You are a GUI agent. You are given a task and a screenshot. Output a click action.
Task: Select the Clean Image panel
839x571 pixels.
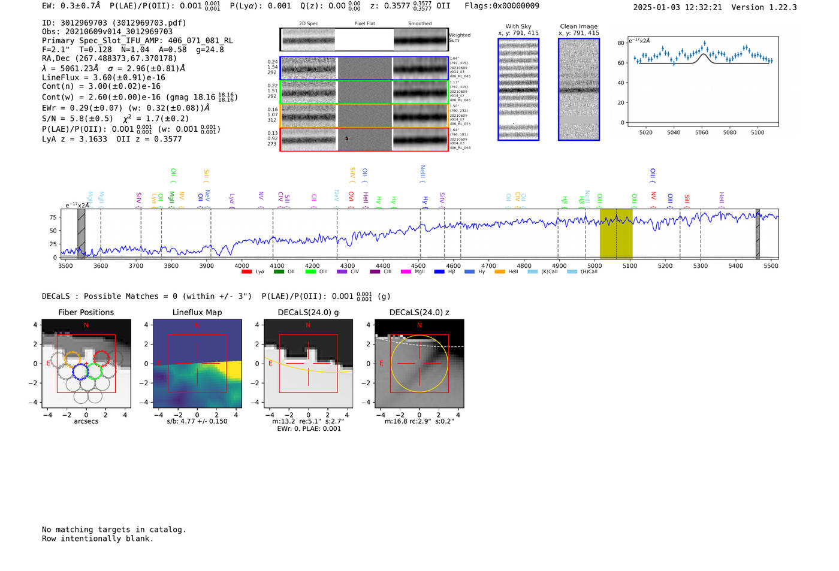point(579,89)
